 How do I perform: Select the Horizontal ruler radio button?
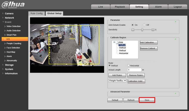(x=129, y=65)
